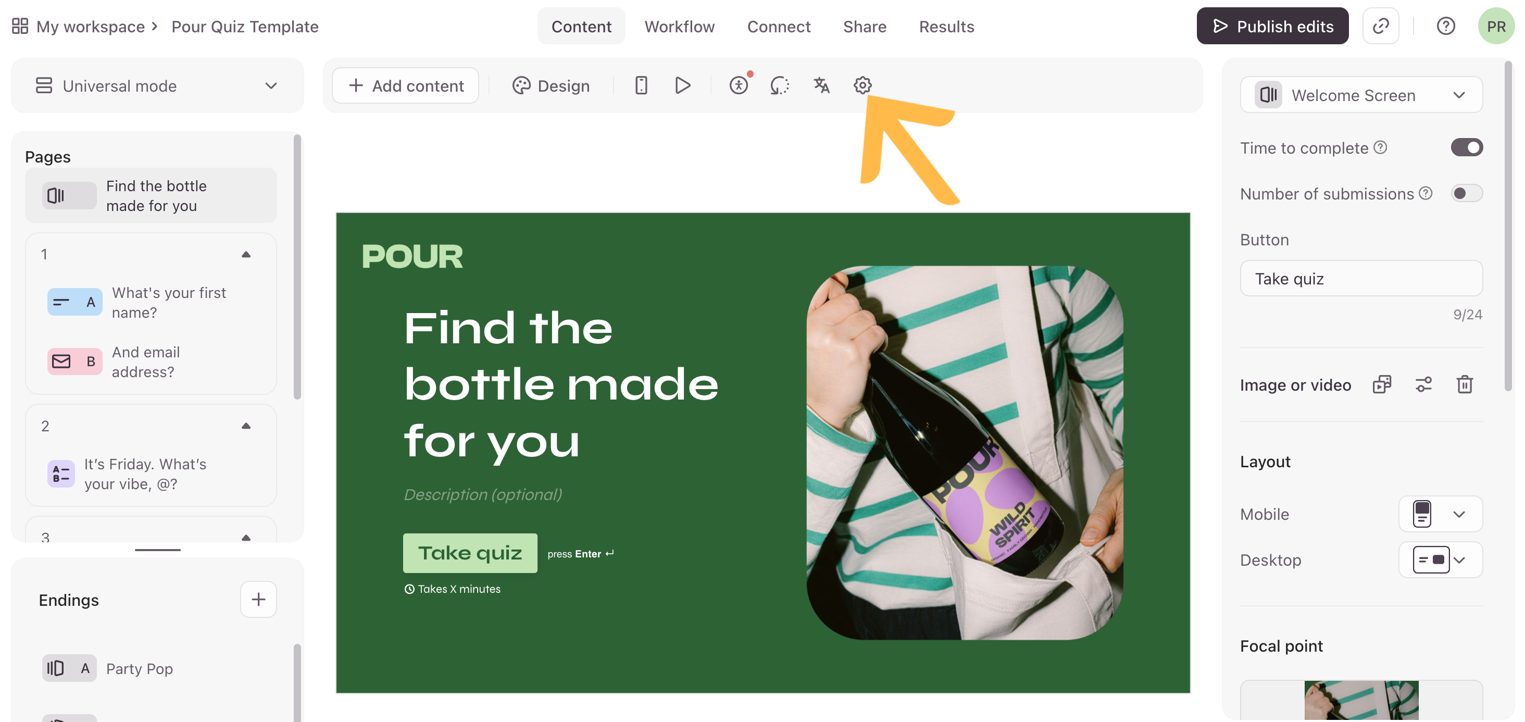1525x722 pixels.
Task: Open the Mobile layout dropdown
Action: [x=1440, y=514]
